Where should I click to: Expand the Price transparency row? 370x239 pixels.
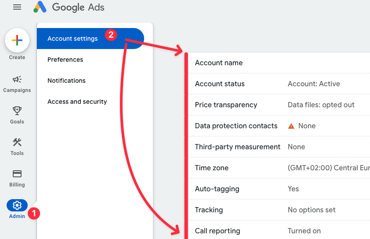click(x=279, y=105)
